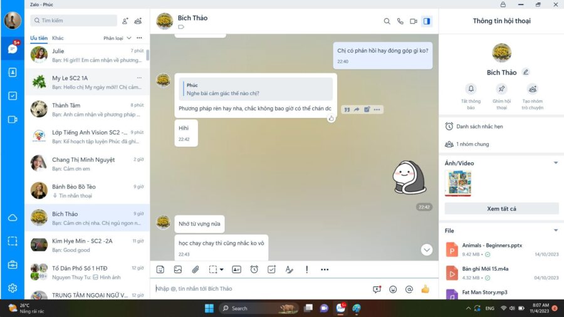Start a video call with Bích Thảo

(414, 21)
